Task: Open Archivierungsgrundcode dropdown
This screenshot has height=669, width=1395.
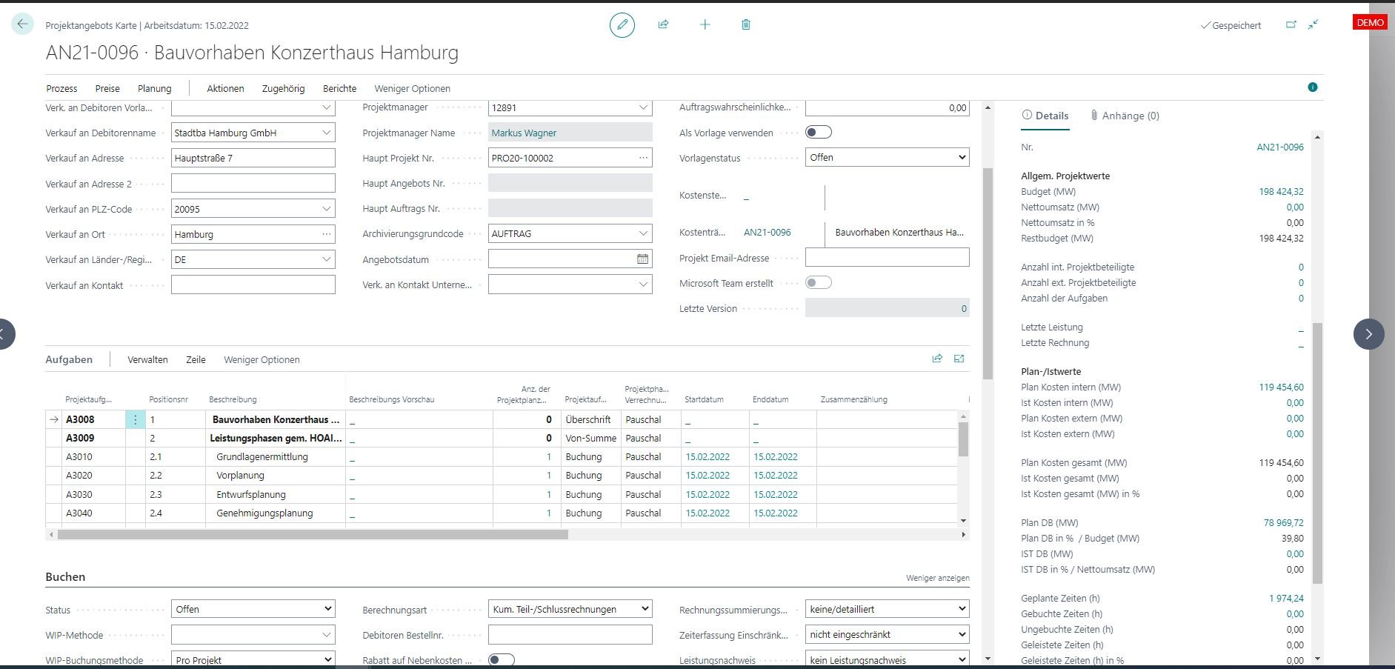Action: click(x=642, y=234)
